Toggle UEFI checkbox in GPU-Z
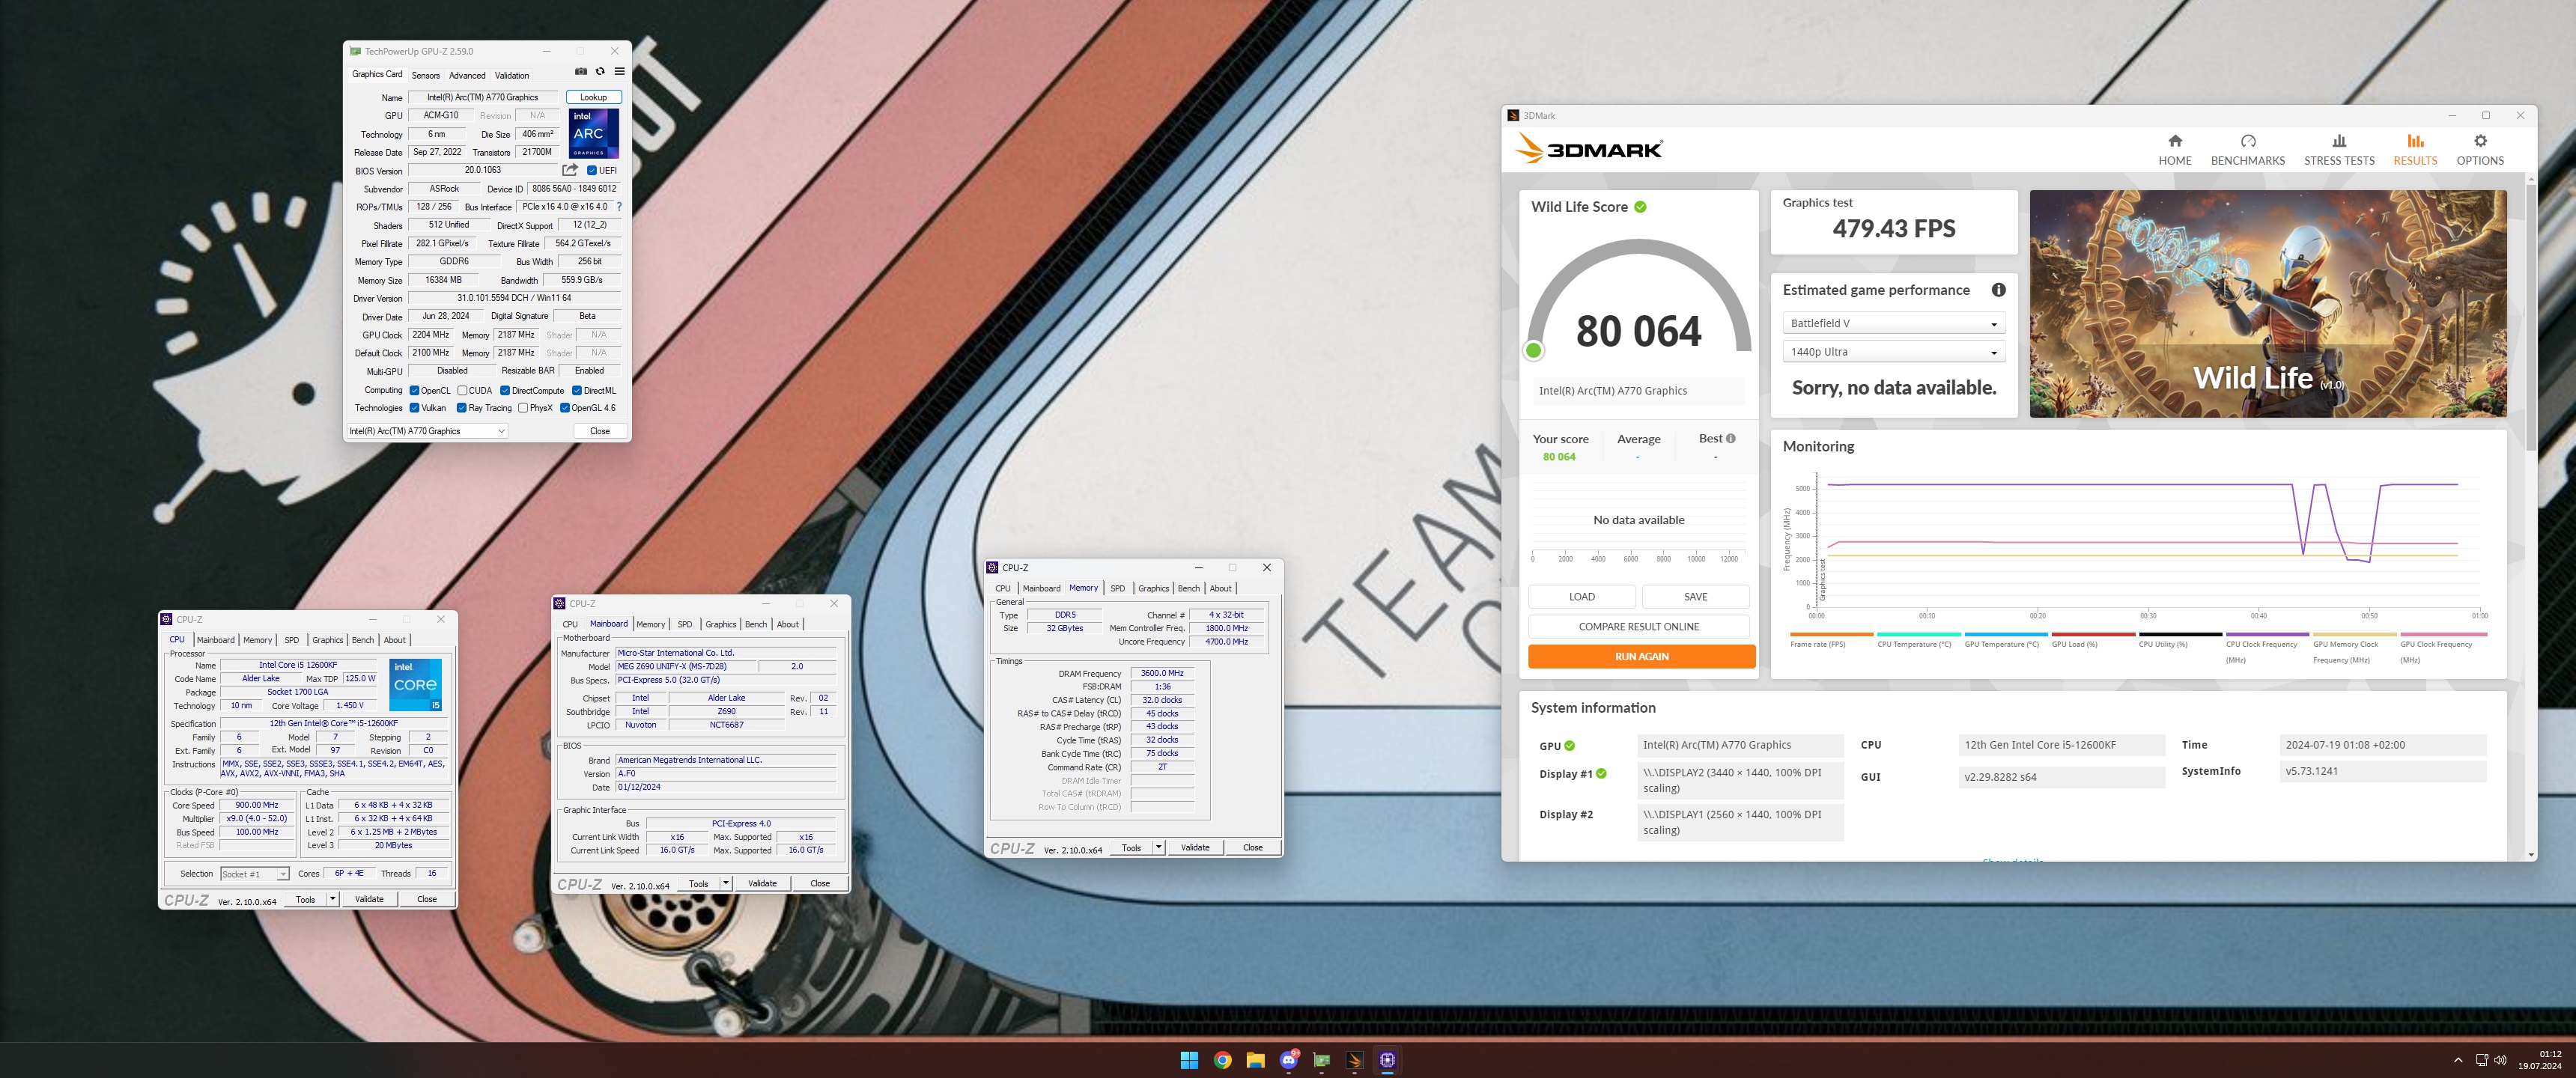2576x1078 pixels. pos(592,170)
